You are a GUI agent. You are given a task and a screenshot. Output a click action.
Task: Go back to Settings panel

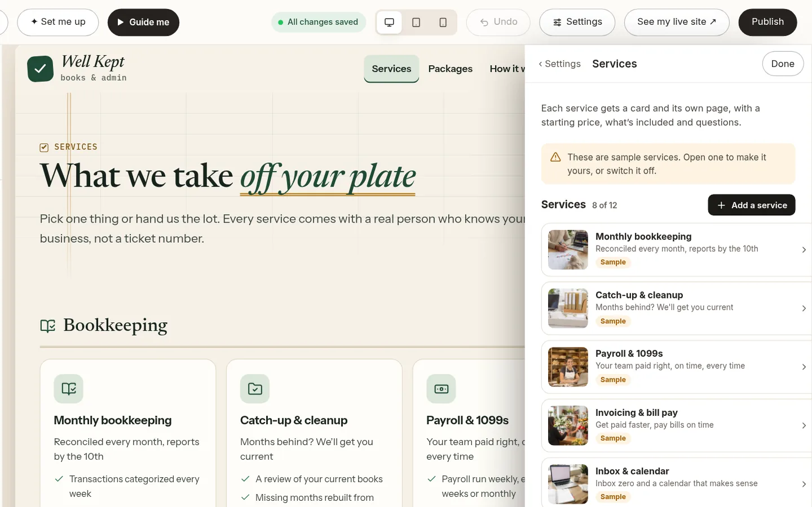pyautogui.click(x=559, y=64)
